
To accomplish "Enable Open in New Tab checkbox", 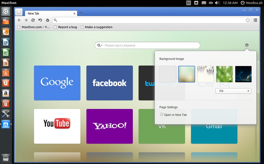I will click(162, 114).
